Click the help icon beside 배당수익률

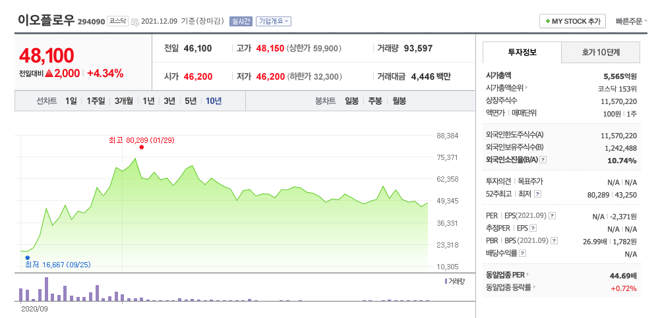point(522,253)
